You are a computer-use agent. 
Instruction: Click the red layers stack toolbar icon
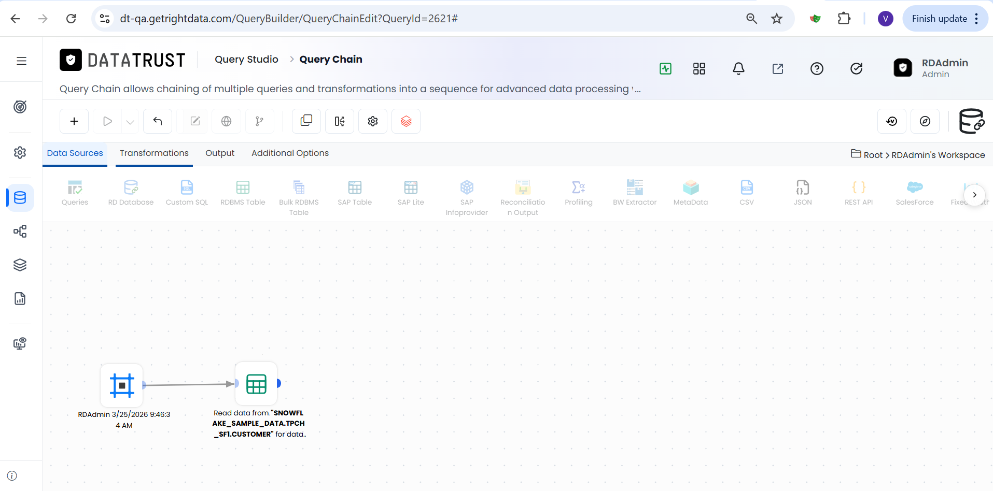click(x=406, y=121)
